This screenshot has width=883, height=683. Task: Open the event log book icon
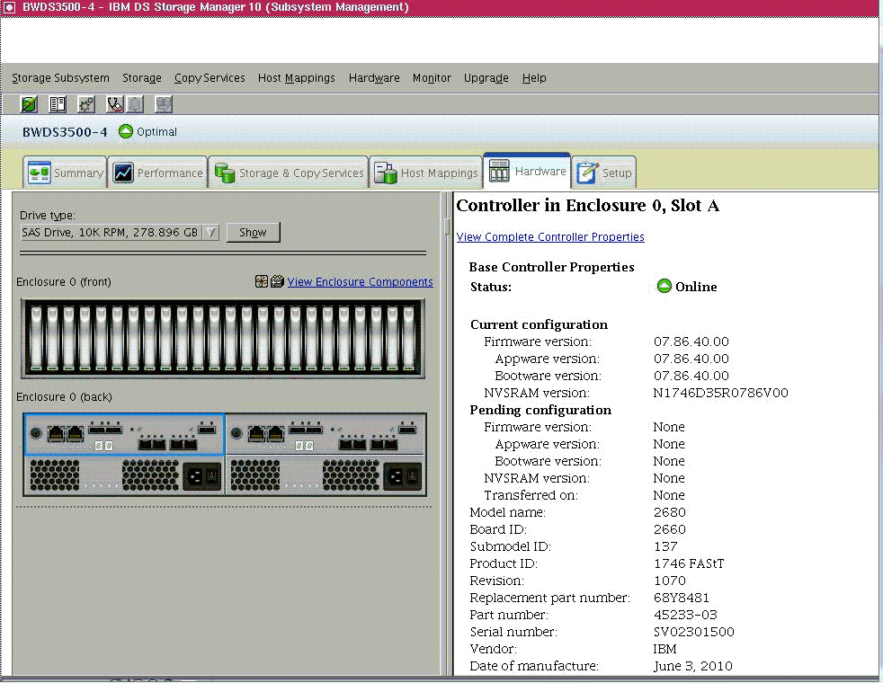pyautogui.click(x=58, y=104)
